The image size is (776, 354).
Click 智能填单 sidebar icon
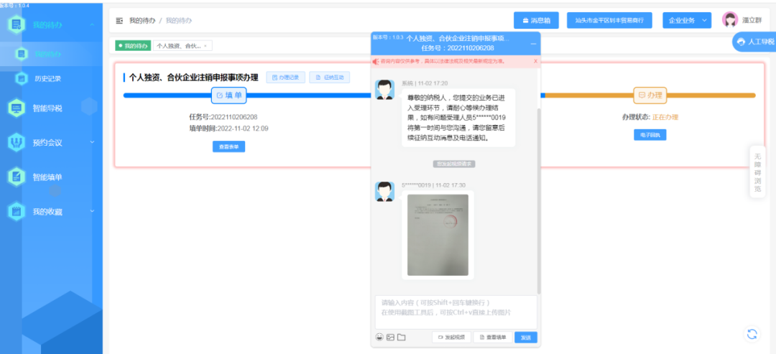point(17,177)
